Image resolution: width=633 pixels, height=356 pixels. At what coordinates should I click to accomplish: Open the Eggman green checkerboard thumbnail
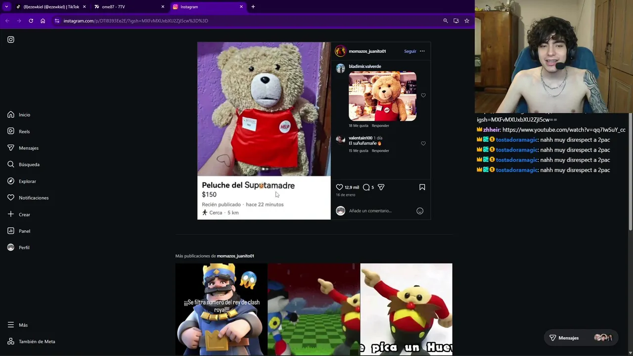[314, 309]
